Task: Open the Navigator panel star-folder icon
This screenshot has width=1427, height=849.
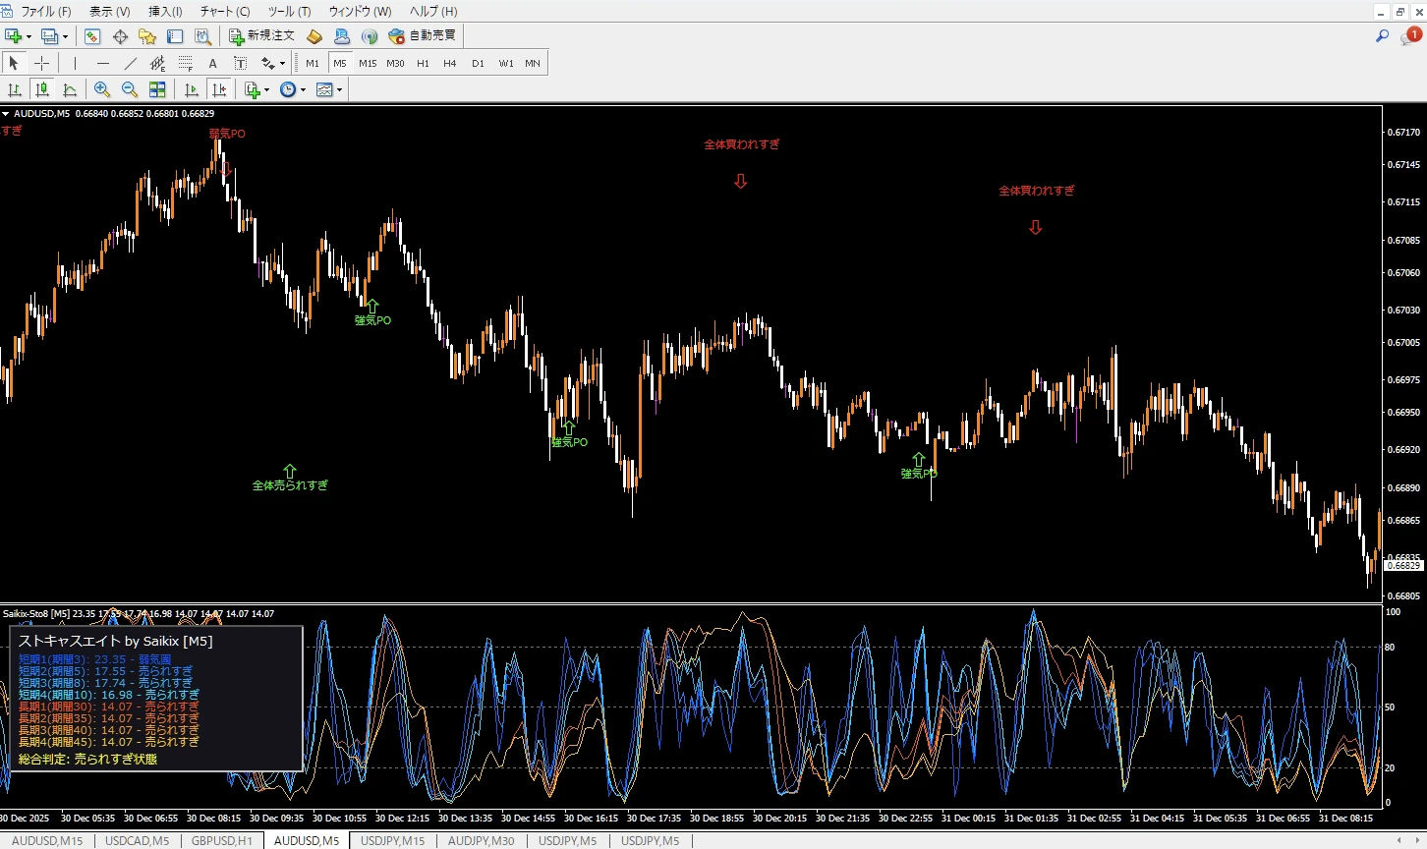Action: [x=147, y=36]
